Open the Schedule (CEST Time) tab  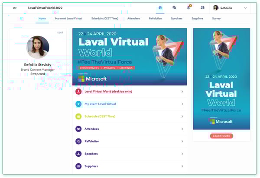105,18
